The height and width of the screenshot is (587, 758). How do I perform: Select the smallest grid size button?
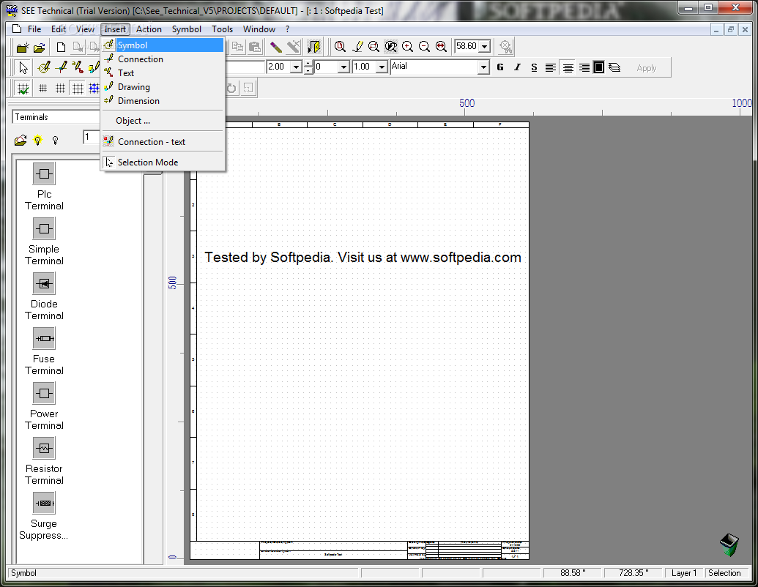point(43,89)
